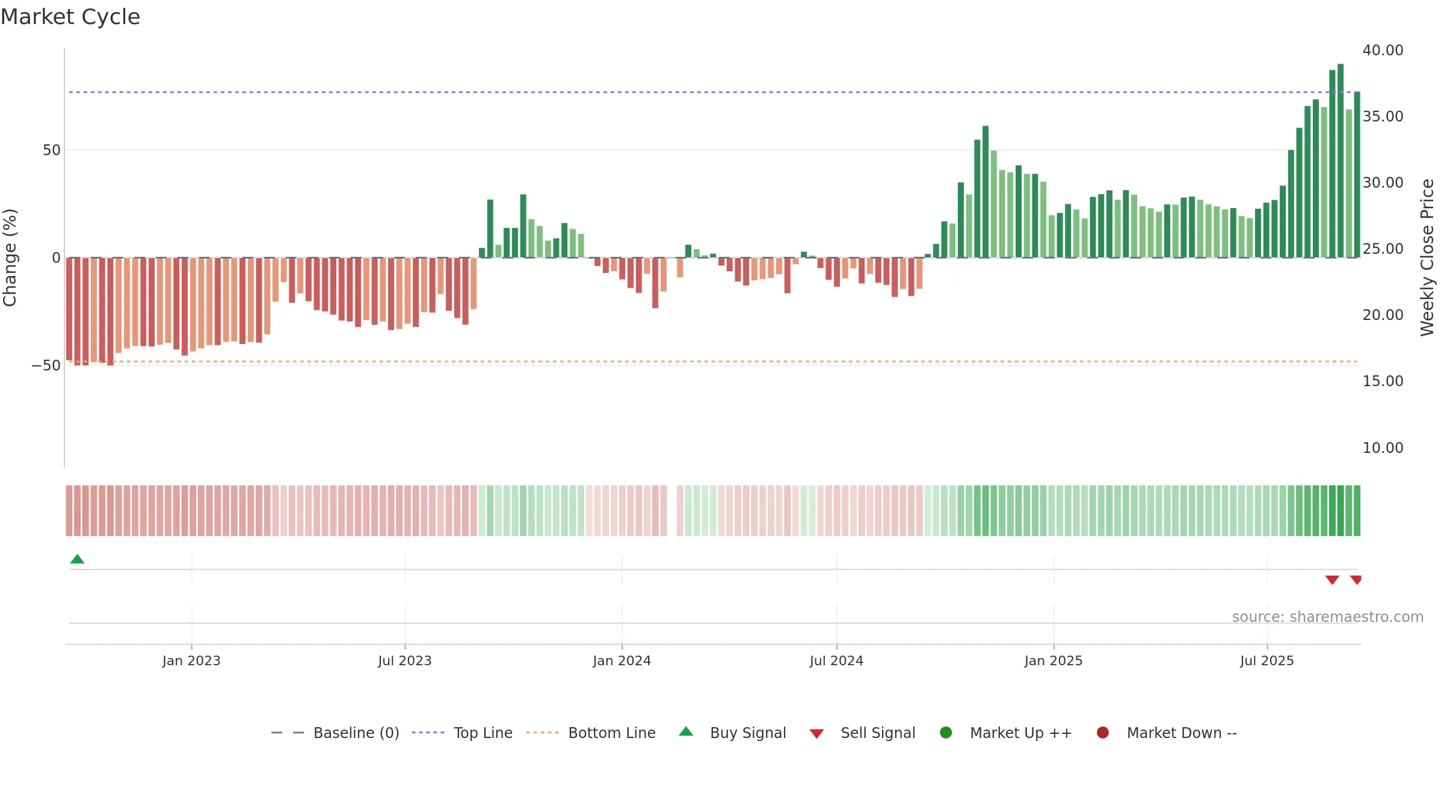The height and width of the screenshot is (812, 1444).
Task: Click the 20.00 price axis label
Action: [x=1383, y=315]
